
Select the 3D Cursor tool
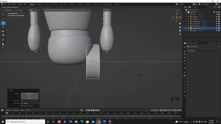coord(3,19)
